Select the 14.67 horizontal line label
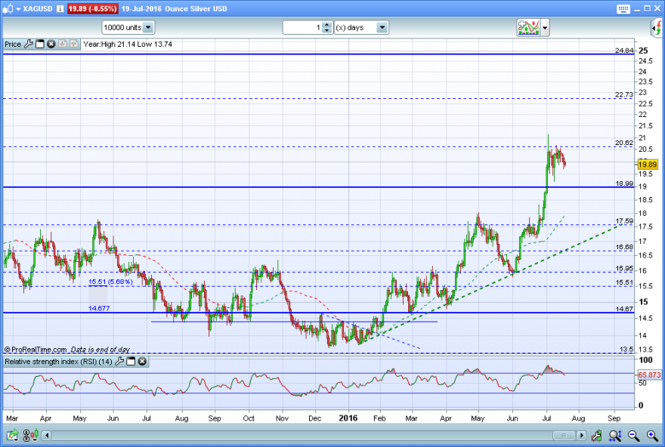The width and height of the screenshot is (665, 447). 624,309
